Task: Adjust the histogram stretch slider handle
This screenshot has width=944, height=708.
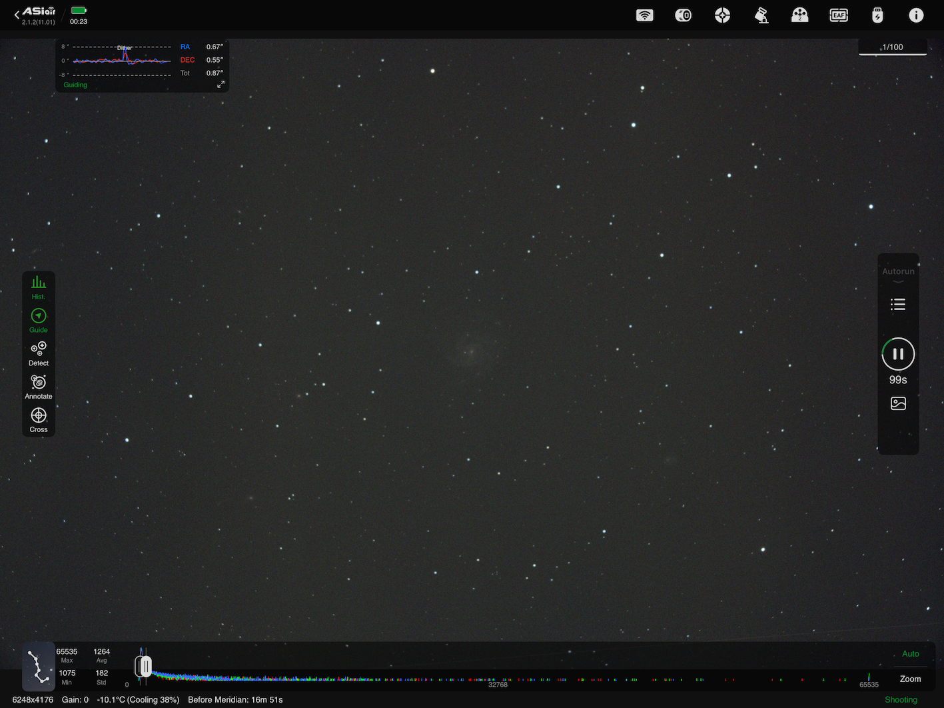Action: (143, 666)
